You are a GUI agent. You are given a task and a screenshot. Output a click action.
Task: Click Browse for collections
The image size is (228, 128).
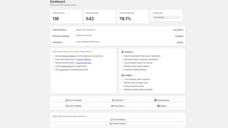[x=180, y=42]
